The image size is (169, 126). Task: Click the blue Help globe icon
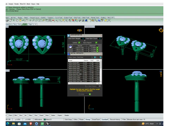click(x=99, y=20)
